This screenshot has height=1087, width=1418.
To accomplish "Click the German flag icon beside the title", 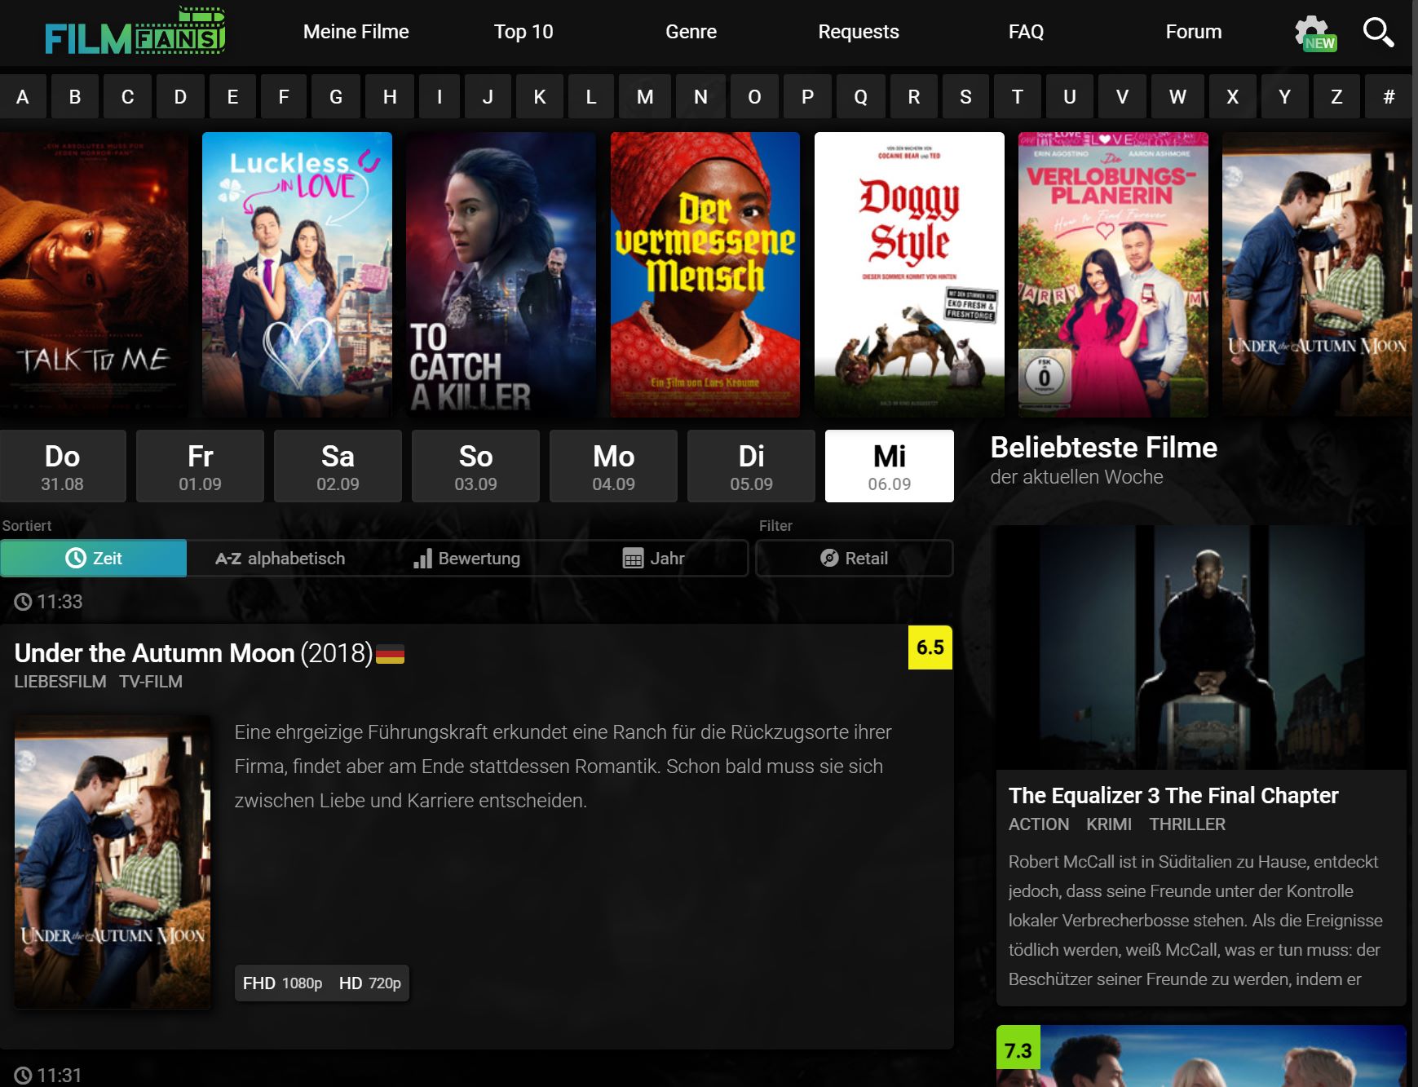I will [390, 654].
